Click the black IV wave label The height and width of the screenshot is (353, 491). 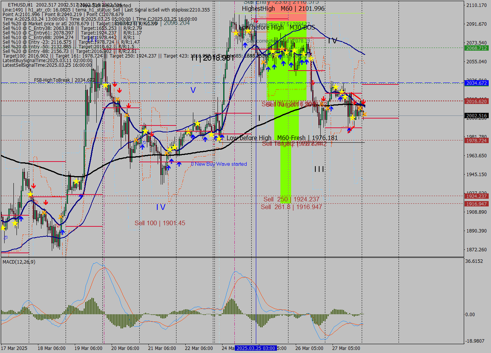[x=332, y=41]
